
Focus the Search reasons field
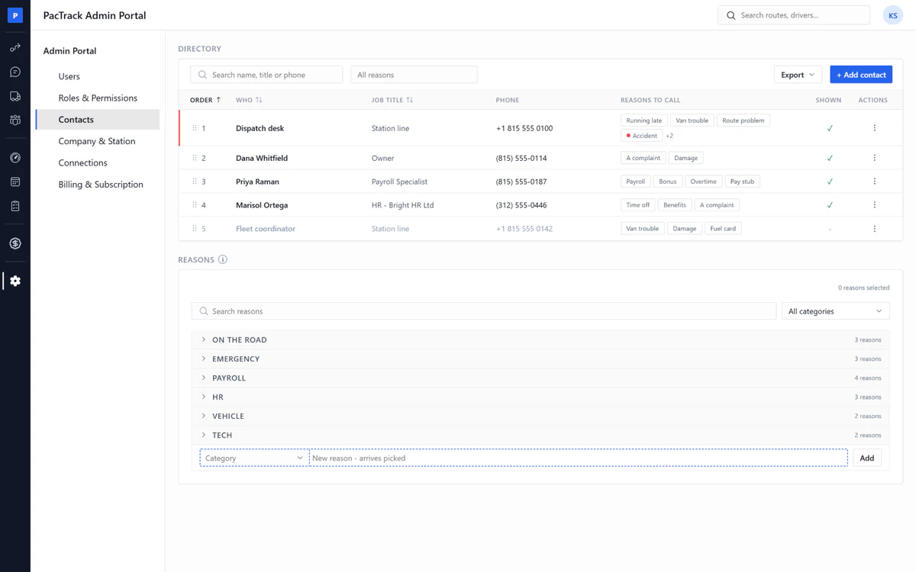(484, 311)
